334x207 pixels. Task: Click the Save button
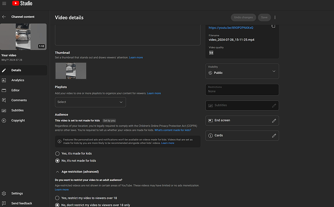[264, 17]
